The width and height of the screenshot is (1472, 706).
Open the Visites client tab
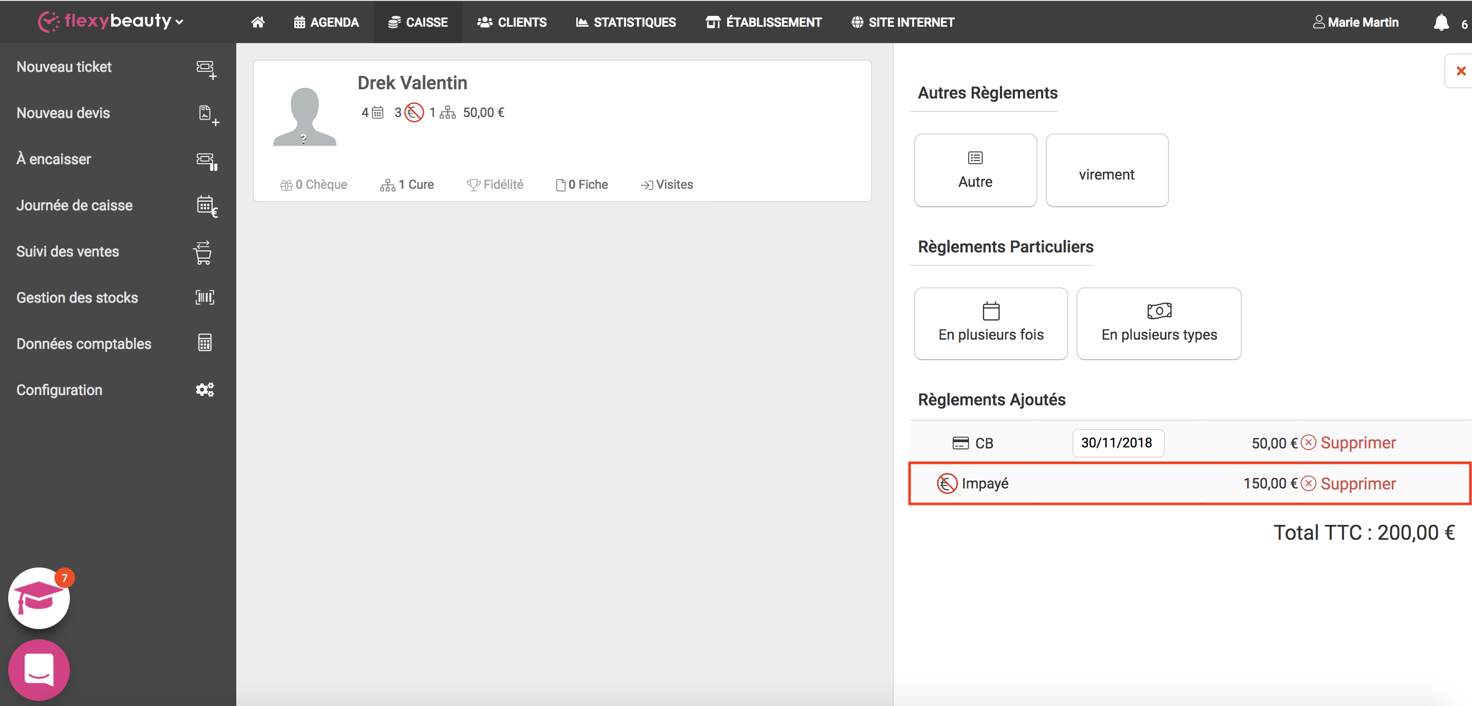click(x=667, y=185)
